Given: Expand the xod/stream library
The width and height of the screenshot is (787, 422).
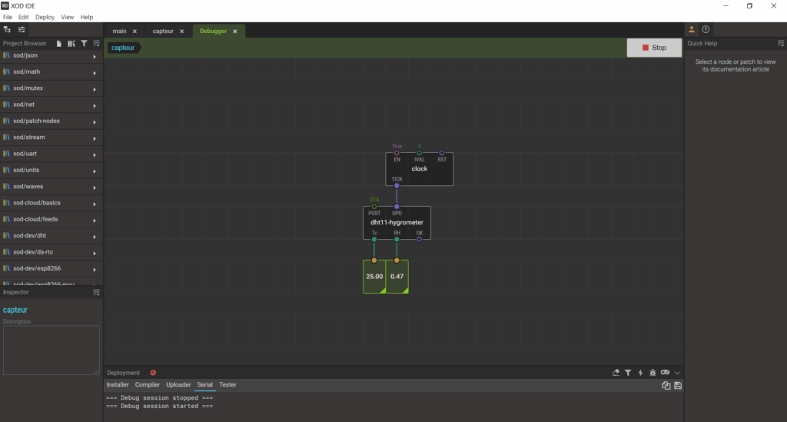Looking at the screenshot, I should tap(95, 138).
